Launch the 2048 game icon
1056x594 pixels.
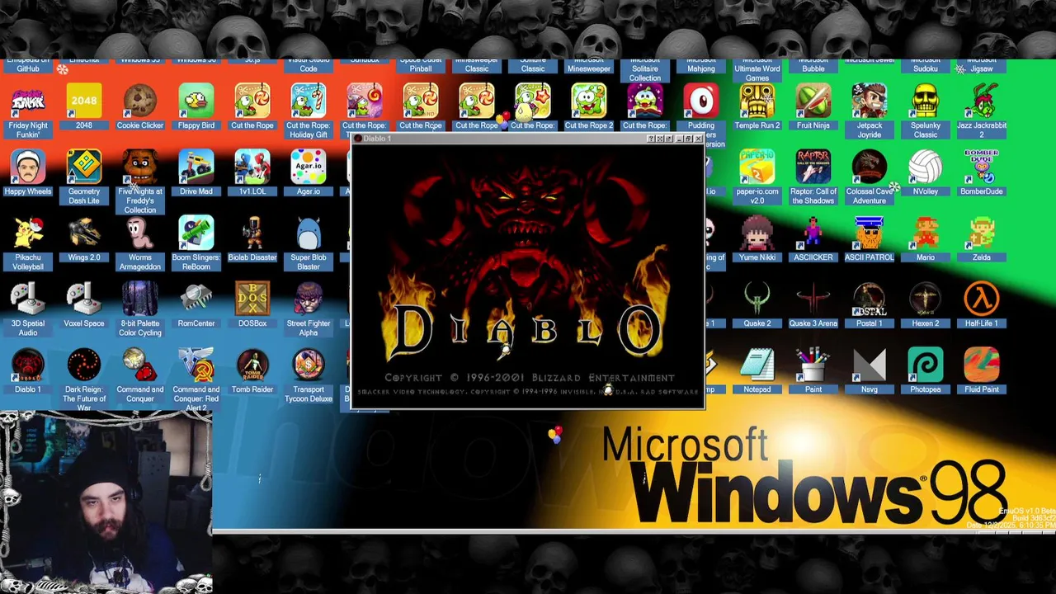coord(84,101)
